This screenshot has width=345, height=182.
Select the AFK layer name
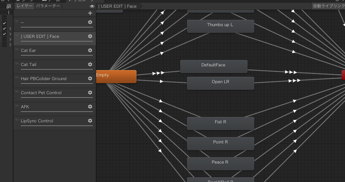(25, 107)
